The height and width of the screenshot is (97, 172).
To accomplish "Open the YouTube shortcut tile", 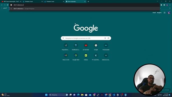I will pos(86,47).
